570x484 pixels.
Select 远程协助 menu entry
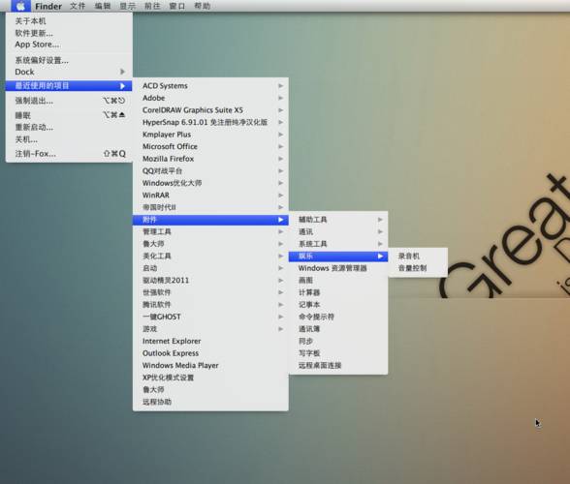point(210,402)
